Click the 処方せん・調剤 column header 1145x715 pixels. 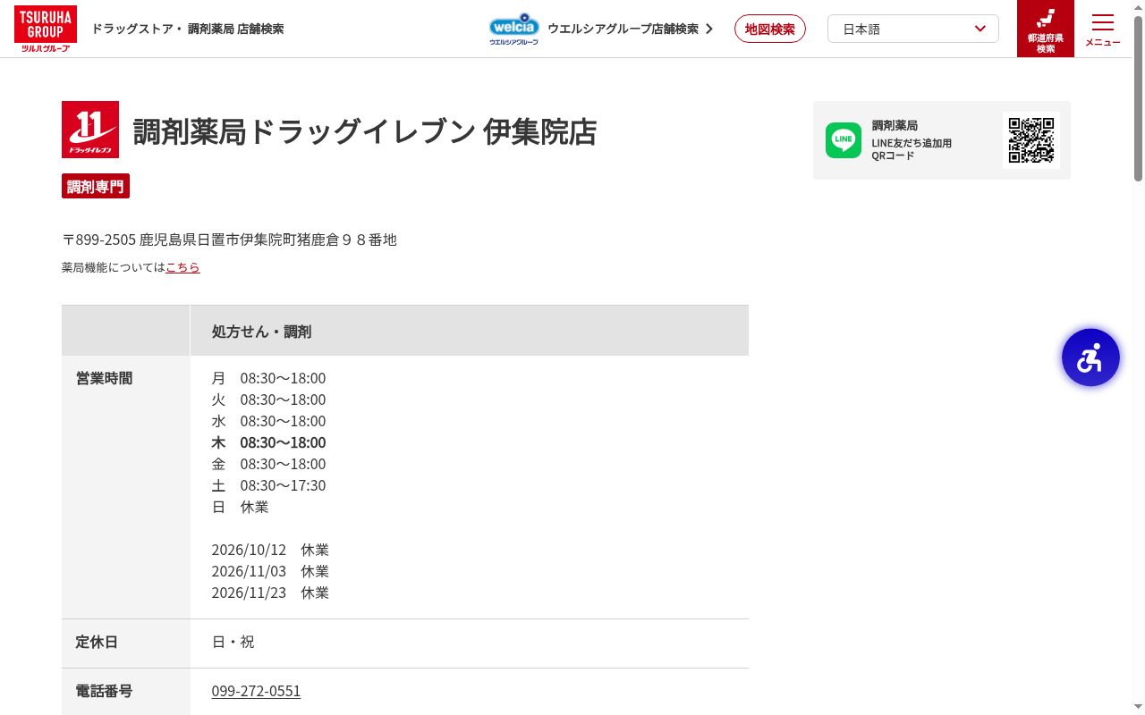point(470,331)
